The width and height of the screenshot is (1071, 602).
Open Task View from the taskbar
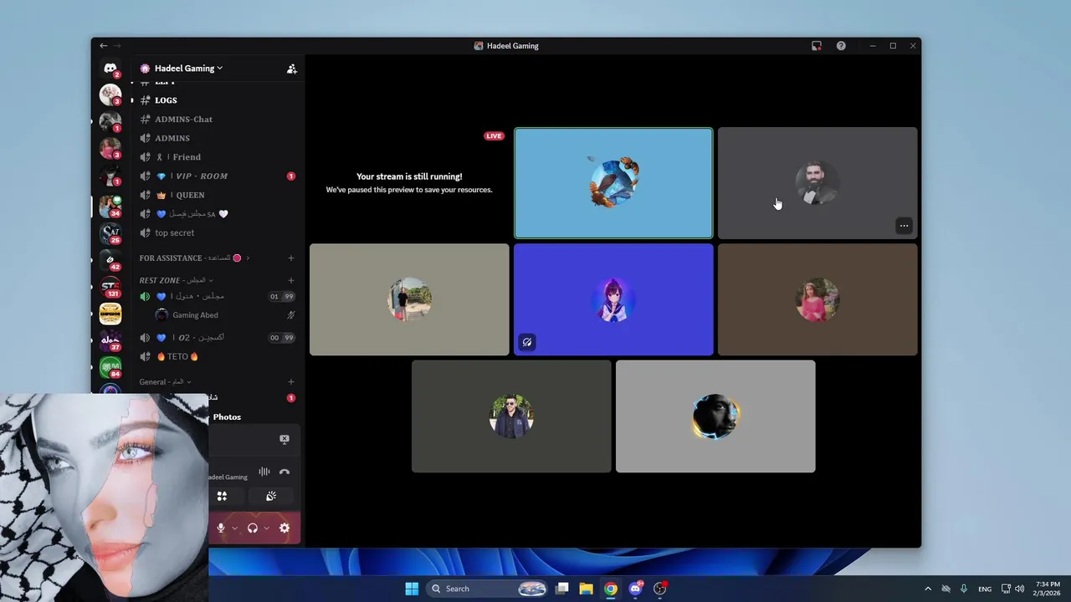tap(562, 589)
